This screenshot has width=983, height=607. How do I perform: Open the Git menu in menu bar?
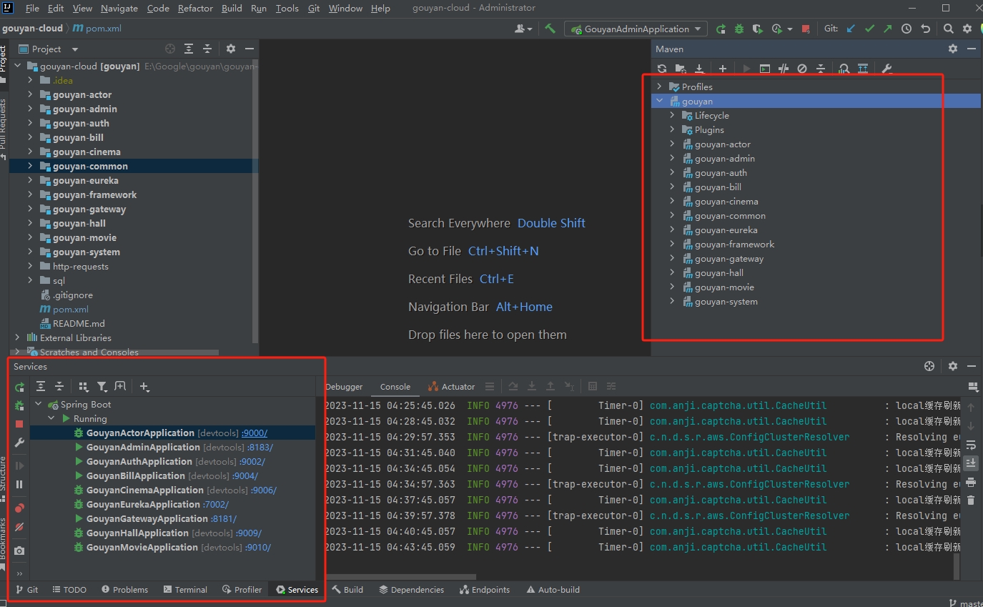tap(314, 8)
